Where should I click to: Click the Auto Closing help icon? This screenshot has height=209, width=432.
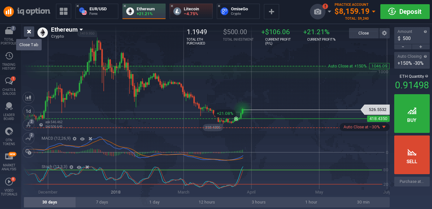pyautogui.click(x=426, y=56)
